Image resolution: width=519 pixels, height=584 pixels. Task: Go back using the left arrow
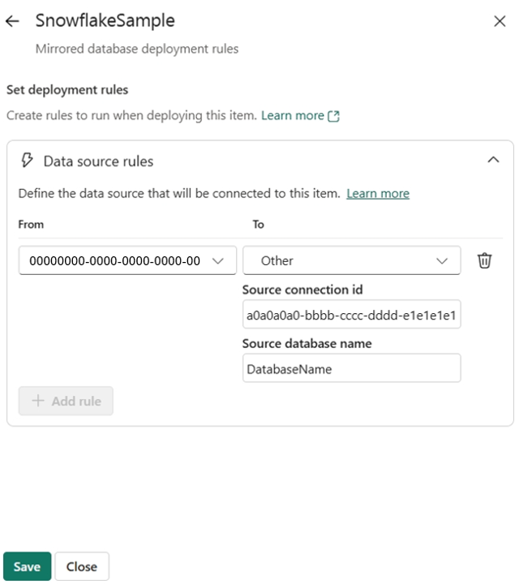click(12, 22)
